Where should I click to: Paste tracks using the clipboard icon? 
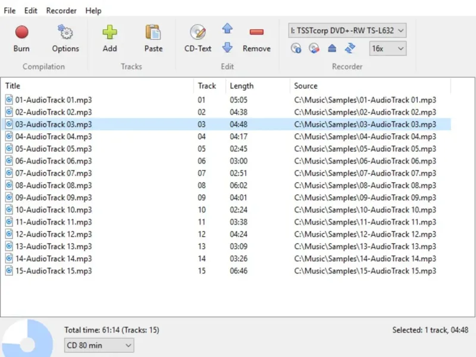154,39
